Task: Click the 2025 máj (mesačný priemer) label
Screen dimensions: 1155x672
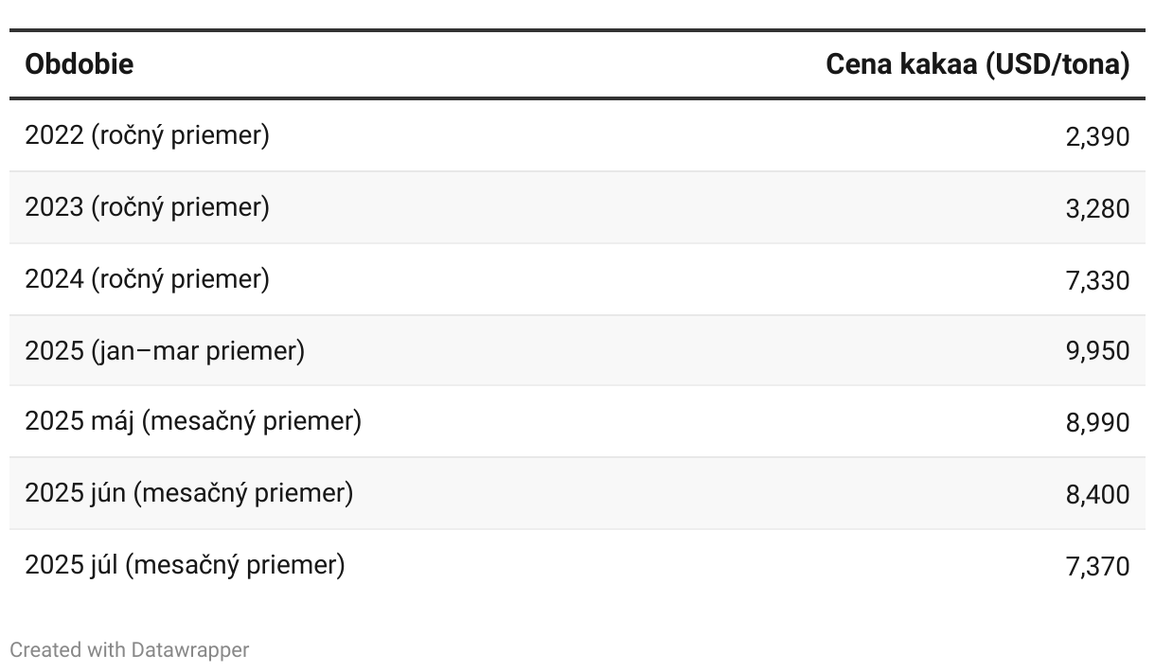Action: point(193,421)
